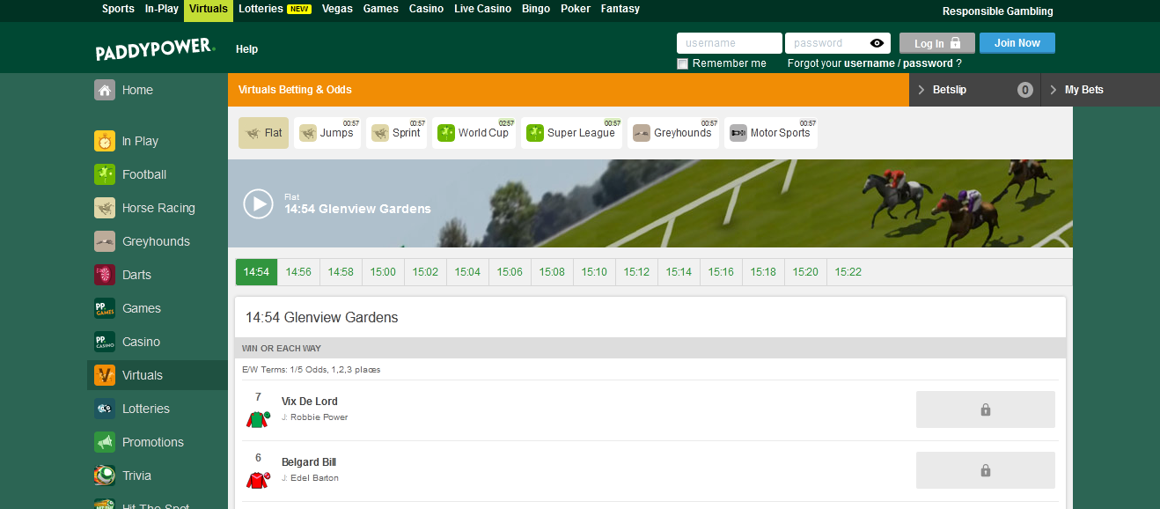This screenshot has height=509, width=1160.
Task: Open Bingo in top navigation
Action: pyautogui.click(x=536, y=9)
